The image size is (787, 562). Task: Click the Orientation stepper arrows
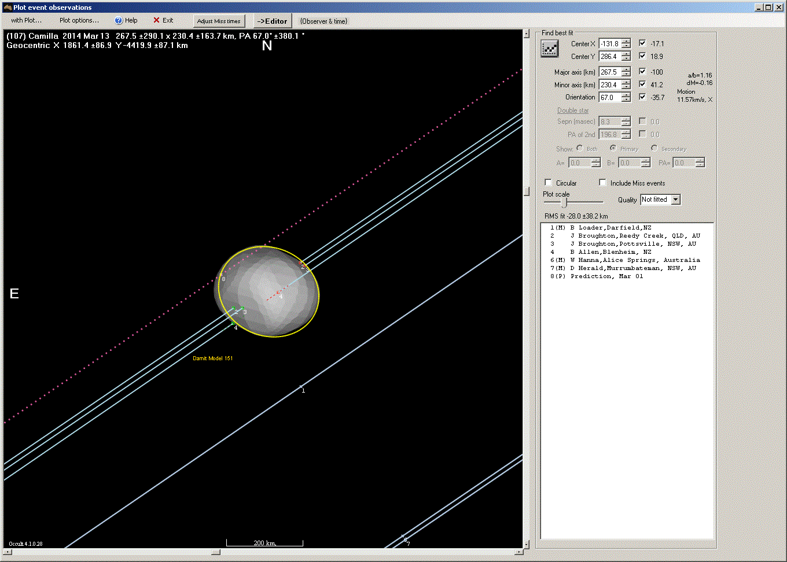[x=626, y=98]
